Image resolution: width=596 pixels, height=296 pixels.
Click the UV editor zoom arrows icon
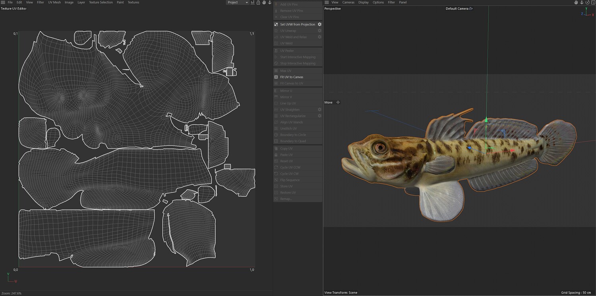270,2
